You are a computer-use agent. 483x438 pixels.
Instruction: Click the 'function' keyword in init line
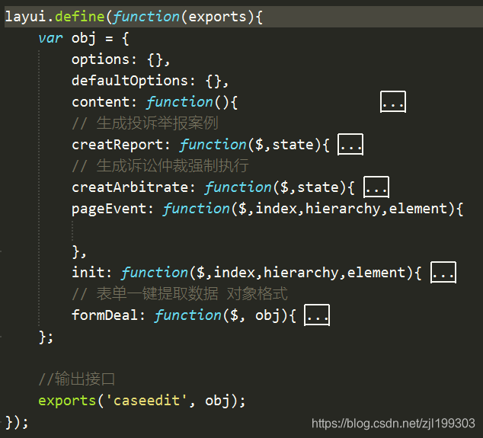(154, 273)
